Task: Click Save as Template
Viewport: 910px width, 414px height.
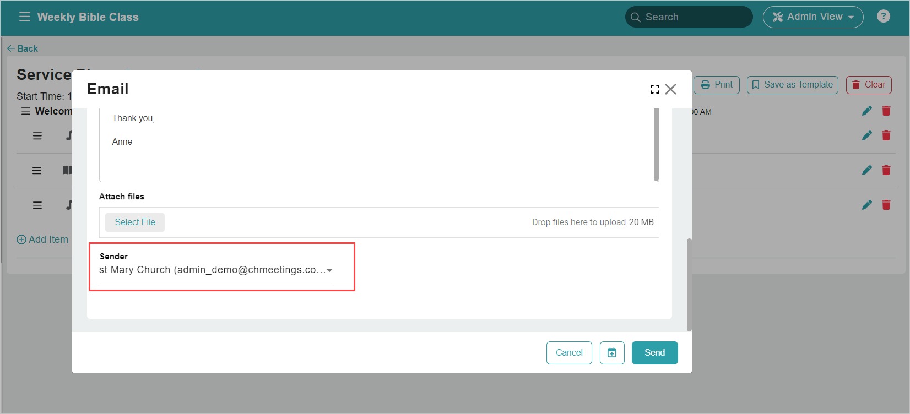Action: click(x=793, y=85)
